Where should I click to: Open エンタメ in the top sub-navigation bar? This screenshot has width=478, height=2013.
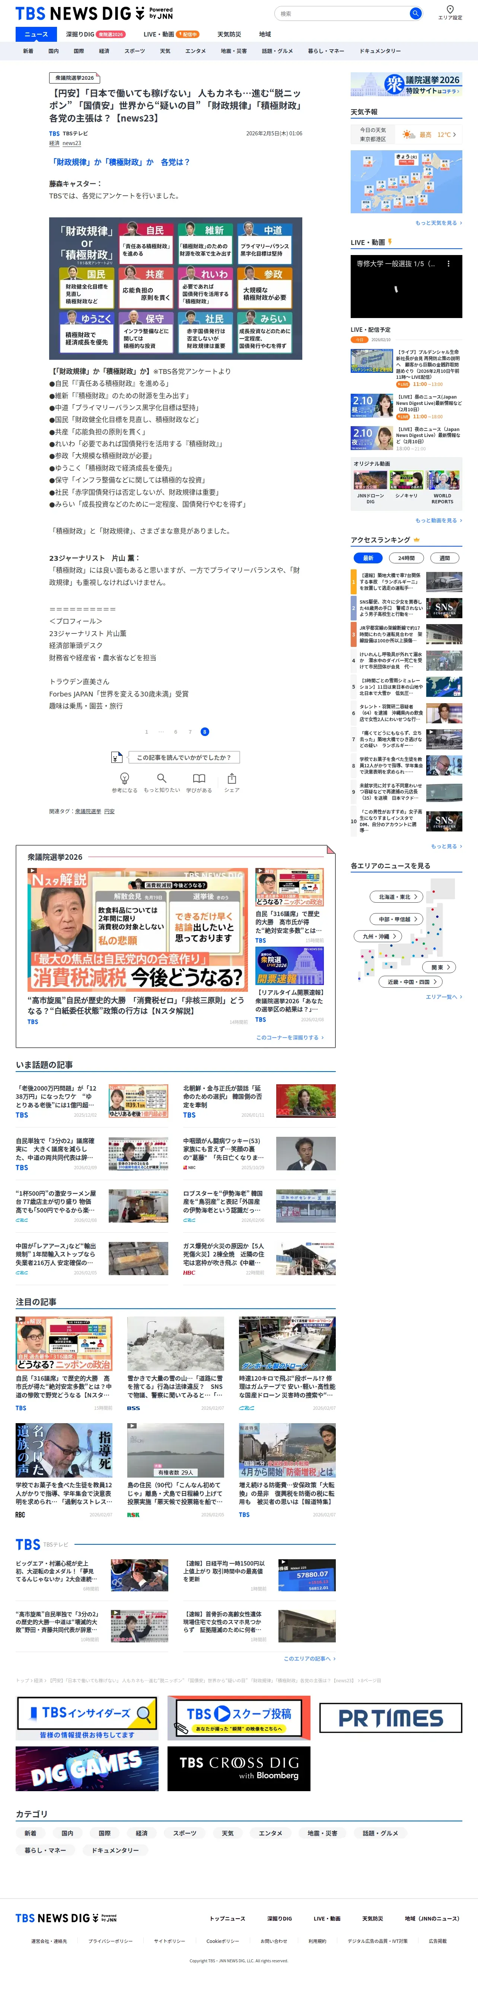[x=196, y=51]
